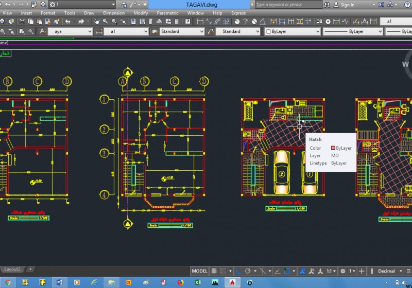
Task: Click the MODEL space button
Action: tap(199, 271)
